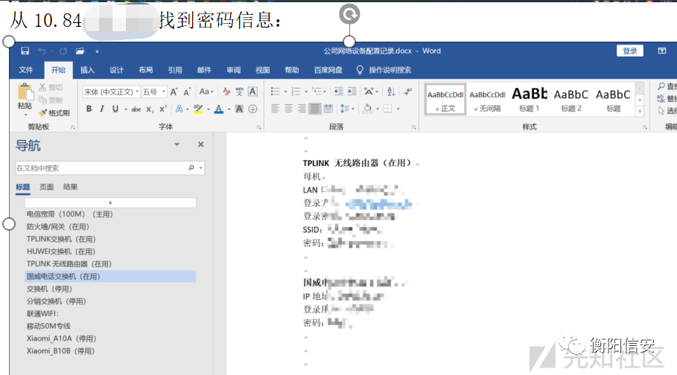This screenshot has width=677, height=375.
Task: Open navigation search options dropdown
Action: point(201,168)
